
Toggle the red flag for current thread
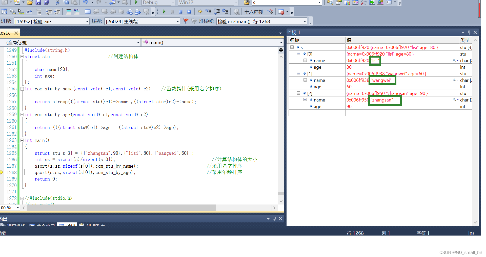coord(186,21)
